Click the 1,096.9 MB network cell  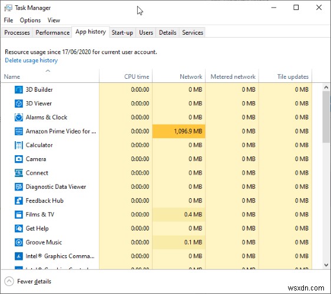[179, 131]
